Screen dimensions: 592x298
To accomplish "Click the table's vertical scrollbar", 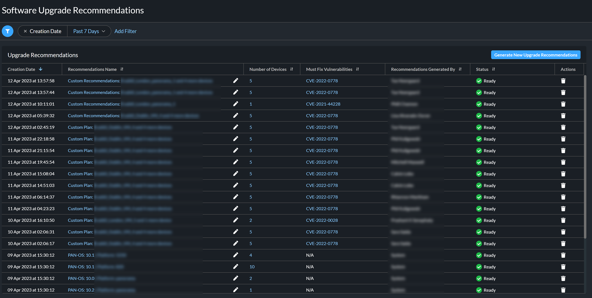I will point(585,157).
